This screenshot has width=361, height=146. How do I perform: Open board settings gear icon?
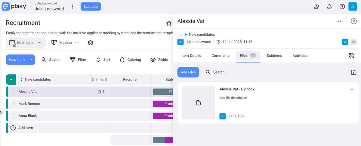(x=90, y=43)
